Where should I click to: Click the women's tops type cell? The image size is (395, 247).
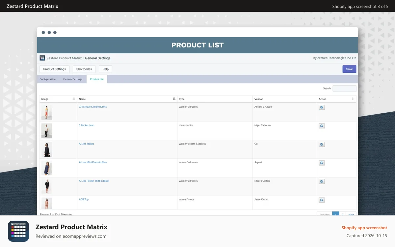[186, 199]
